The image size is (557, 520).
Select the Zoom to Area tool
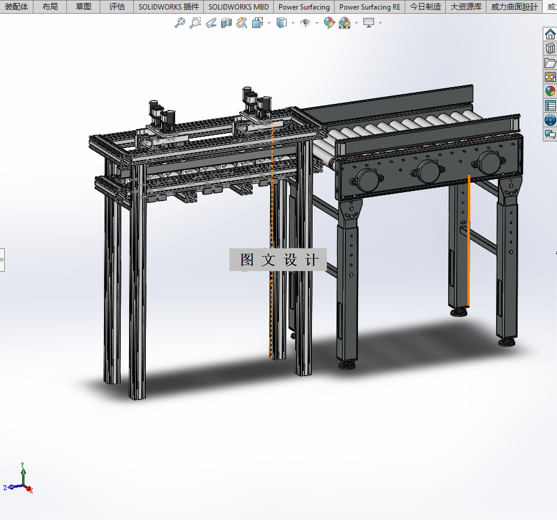pyautogui.click(x=195, y=23)
